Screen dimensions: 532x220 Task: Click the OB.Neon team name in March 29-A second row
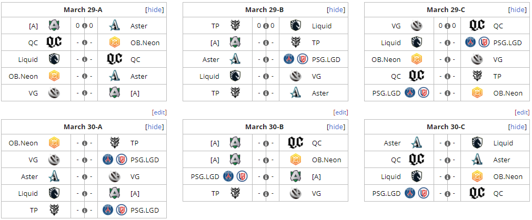(x=145, y=43)
